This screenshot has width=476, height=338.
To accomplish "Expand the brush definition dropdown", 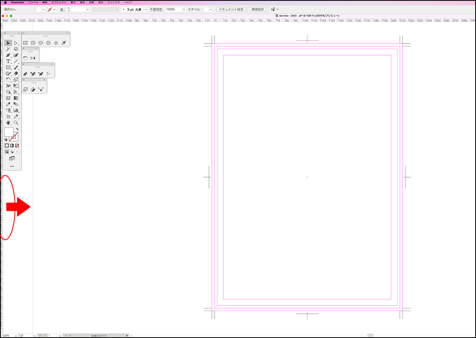I will [x=145, y=9].
